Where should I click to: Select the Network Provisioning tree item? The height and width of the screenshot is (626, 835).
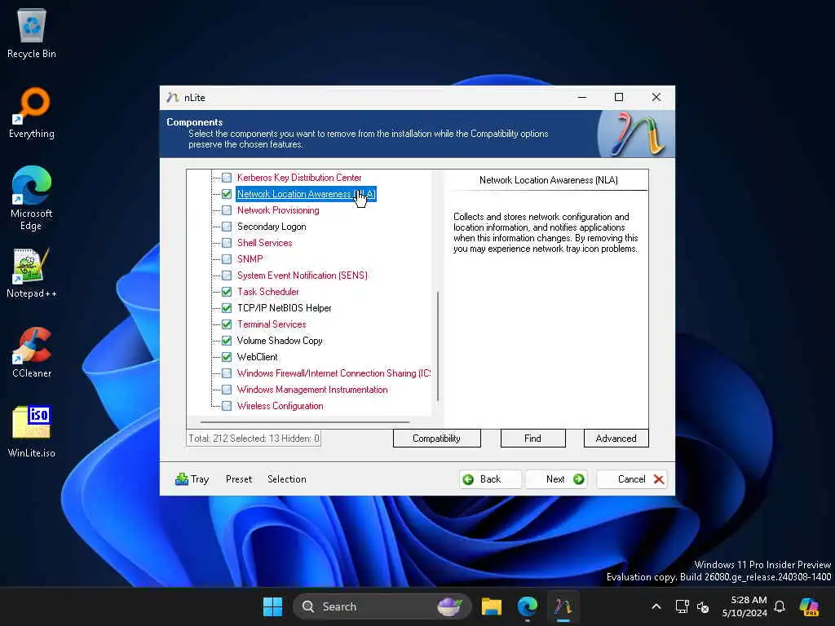278,210
